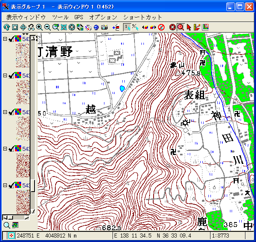256x242 pixels.
Task: Open the GPS menu
Action: click(x=78, y=17)
